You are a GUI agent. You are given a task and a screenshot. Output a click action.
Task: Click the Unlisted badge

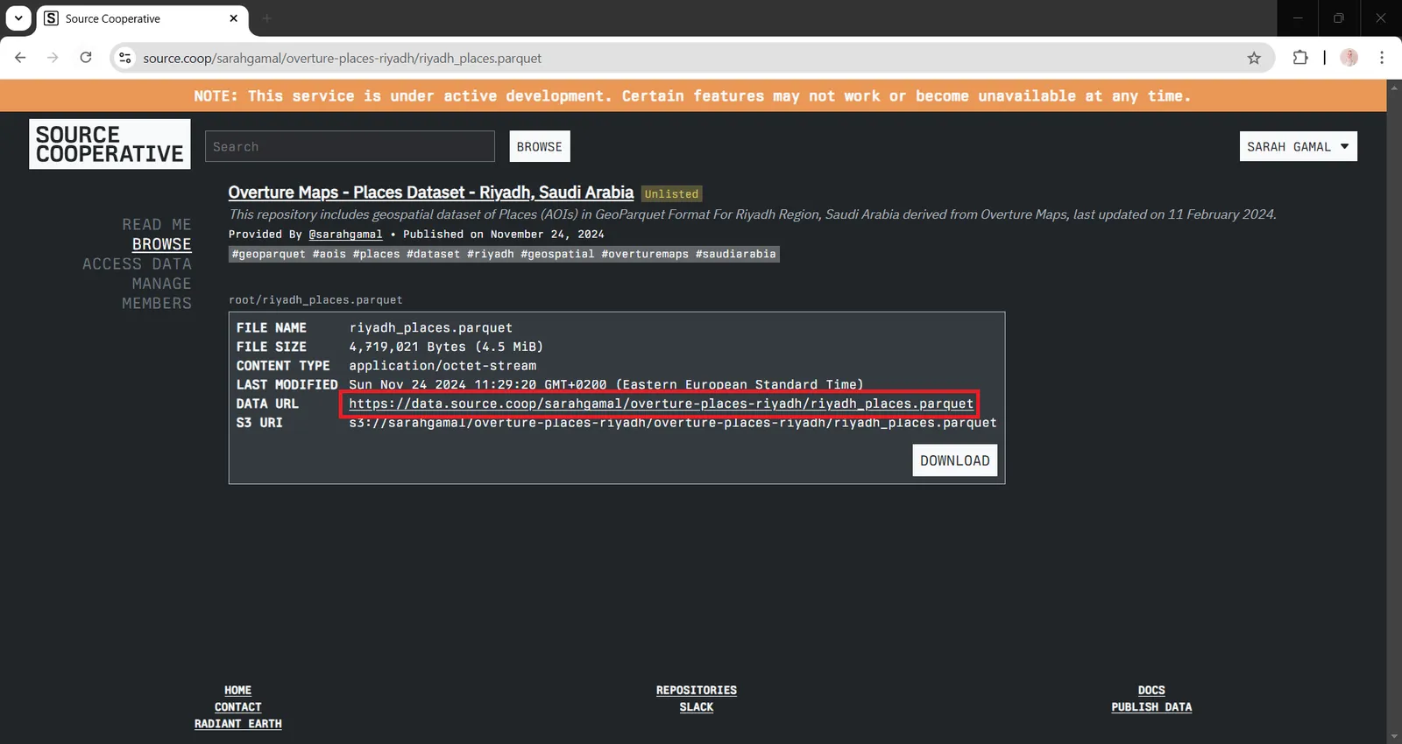pyautogui.click(x=671, y=194)
